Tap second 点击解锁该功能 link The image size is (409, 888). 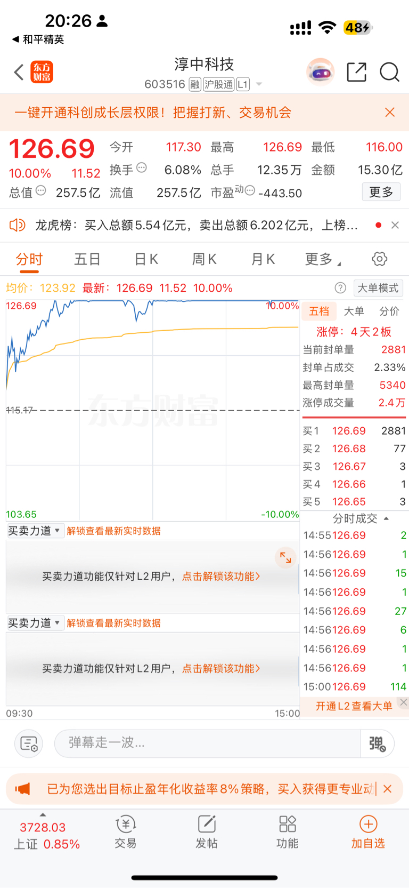(221, 669)
